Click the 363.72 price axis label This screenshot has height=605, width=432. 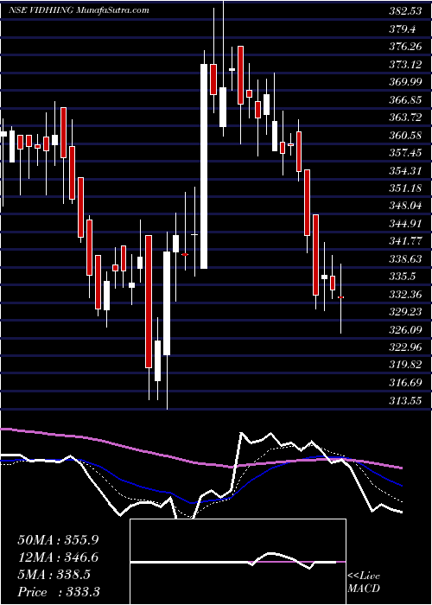[405, 118]
